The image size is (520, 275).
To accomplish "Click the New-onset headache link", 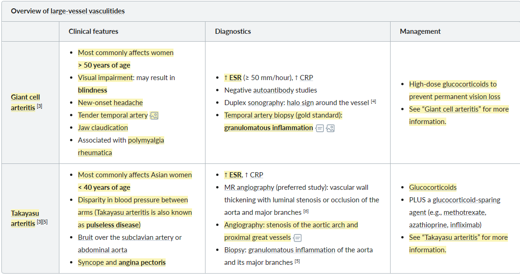I will click(x=110, y=103).
